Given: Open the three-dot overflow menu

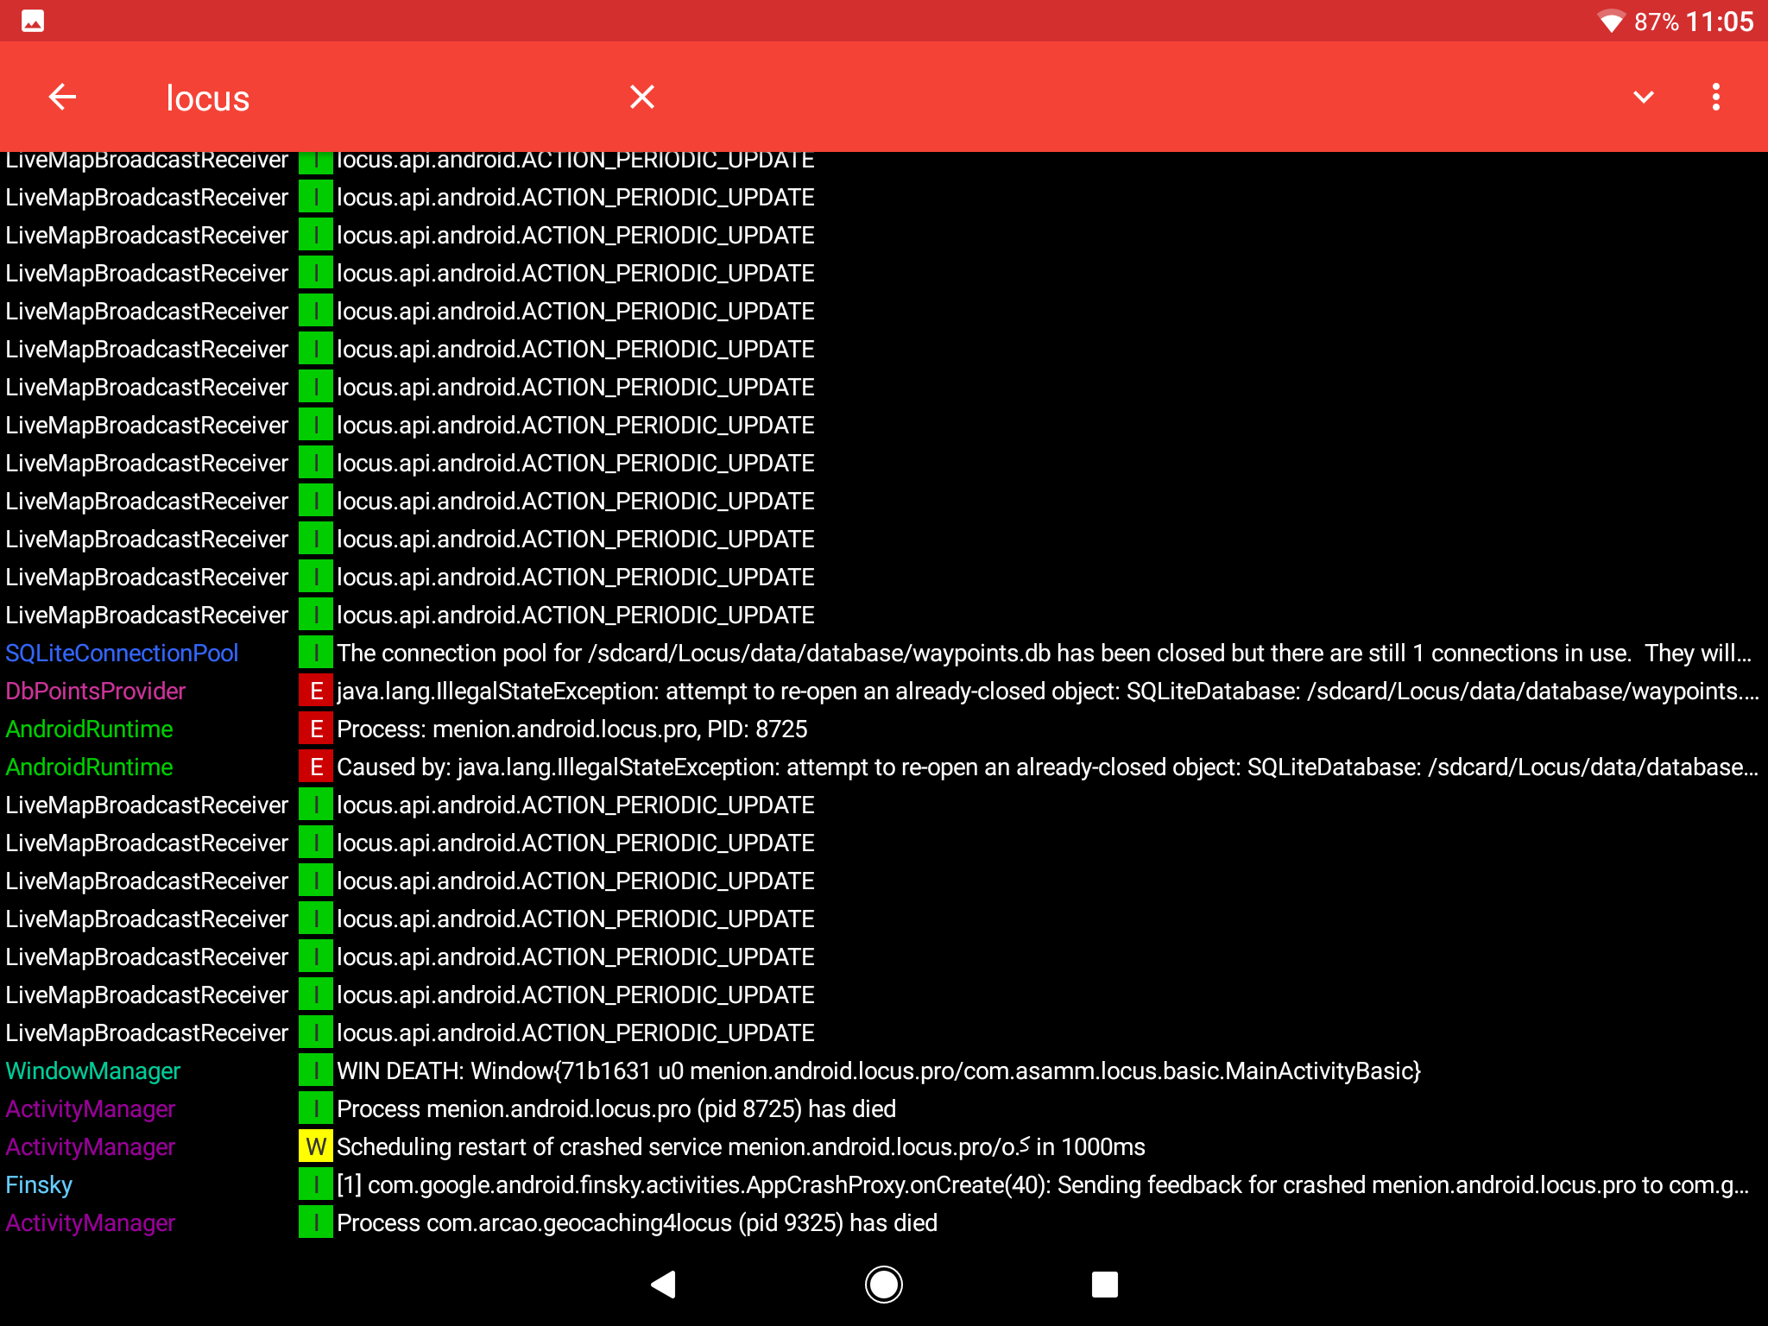Looking at the screenshot, I should (1715, 97).
